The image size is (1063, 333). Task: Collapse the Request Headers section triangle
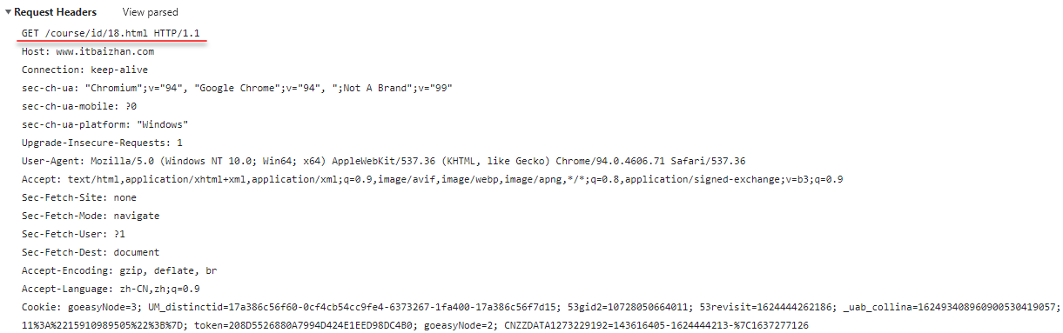9,13
